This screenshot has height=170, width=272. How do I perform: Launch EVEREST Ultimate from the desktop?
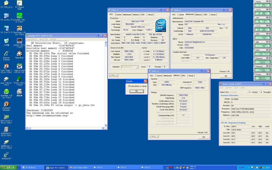pyautogui.click(x=6, y=104)
